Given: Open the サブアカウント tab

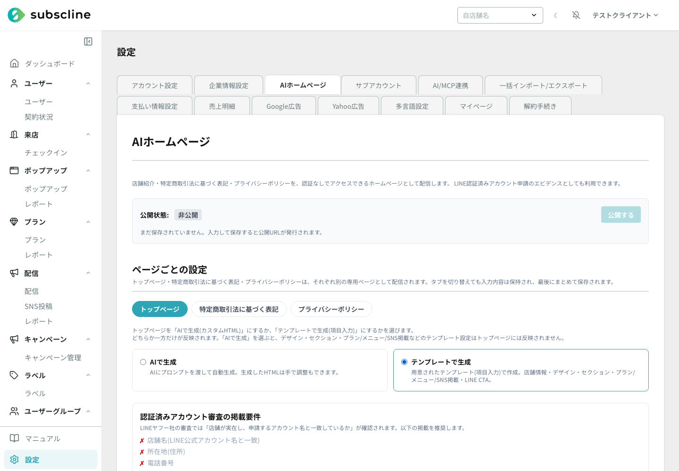Looking at the screenshot, I should 379,85.
